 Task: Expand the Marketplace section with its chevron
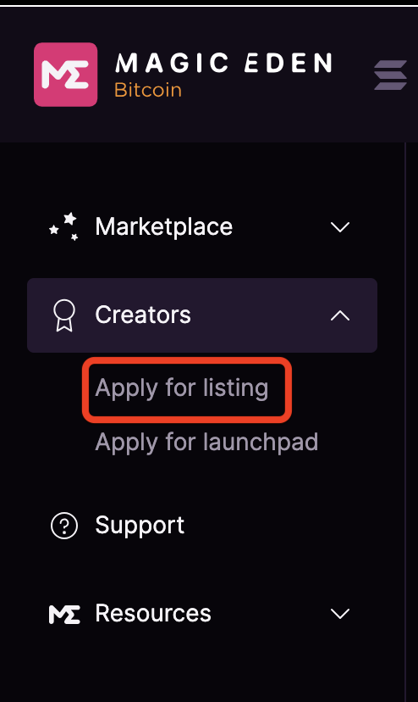340,227
